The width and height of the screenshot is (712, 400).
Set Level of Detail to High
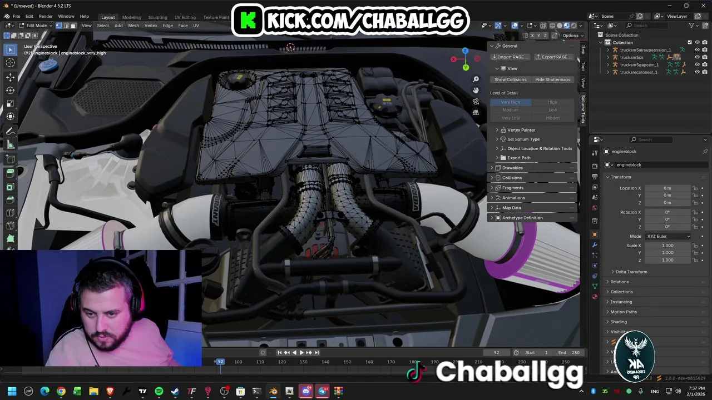(552, 102)
